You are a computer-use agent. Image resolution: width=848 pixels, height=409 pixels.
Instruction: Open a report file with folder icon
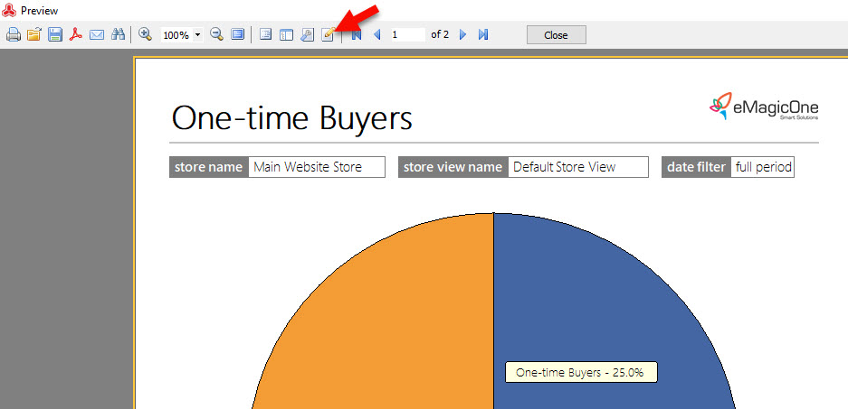pyautogui.click(x=34, y=35)
